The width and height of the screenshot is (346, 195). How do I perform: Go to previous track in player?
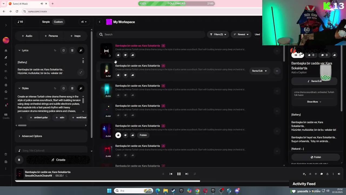171,174
